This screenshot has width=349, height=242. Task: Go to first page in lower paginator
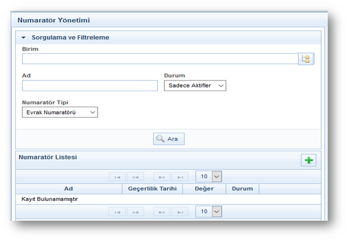(x=117, y=212)
